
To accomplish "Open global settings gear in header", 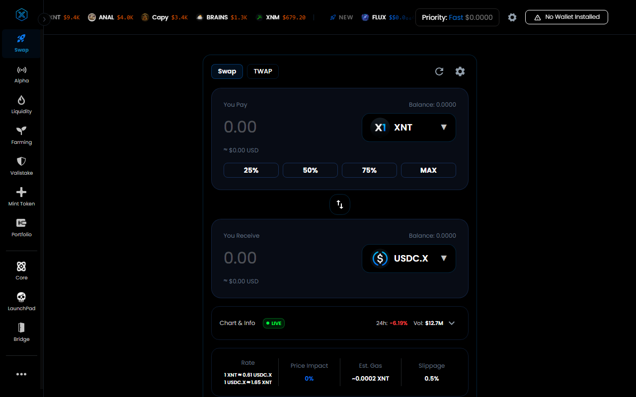I will click(x=512, y=17).
